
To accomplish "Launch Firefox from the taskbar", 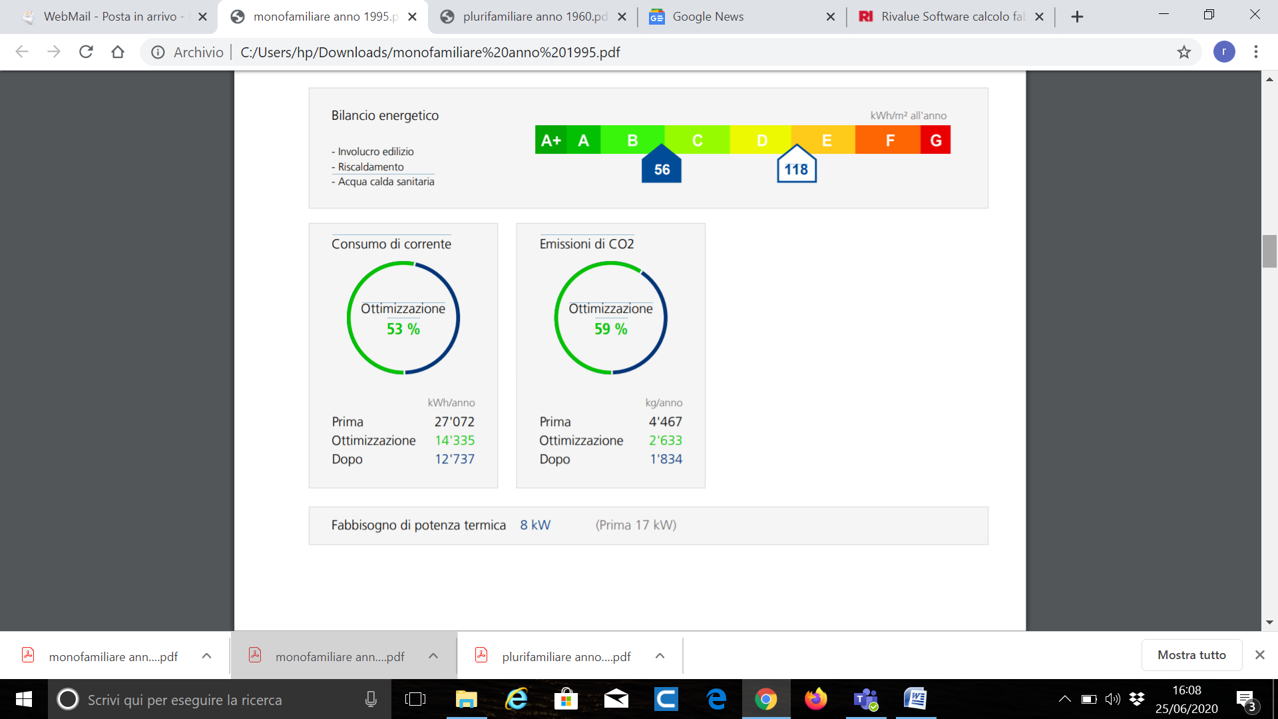I will click(815, 699).
